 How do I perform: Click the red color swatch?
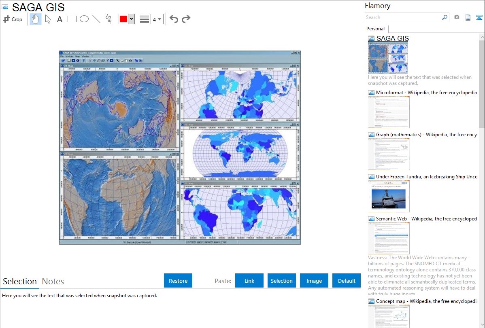click(123, 19)
